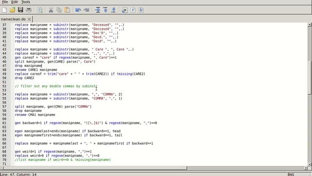
Task: Click line number 52 in the gutter
Action: [x=4, y=86]
